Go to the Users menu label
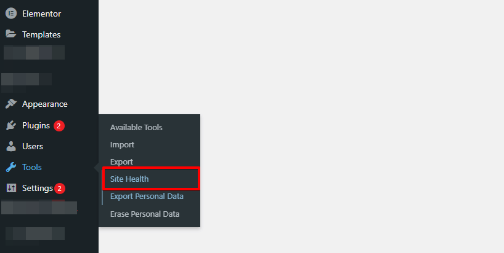The image size is (504, 253). click(x=33, y=146)
